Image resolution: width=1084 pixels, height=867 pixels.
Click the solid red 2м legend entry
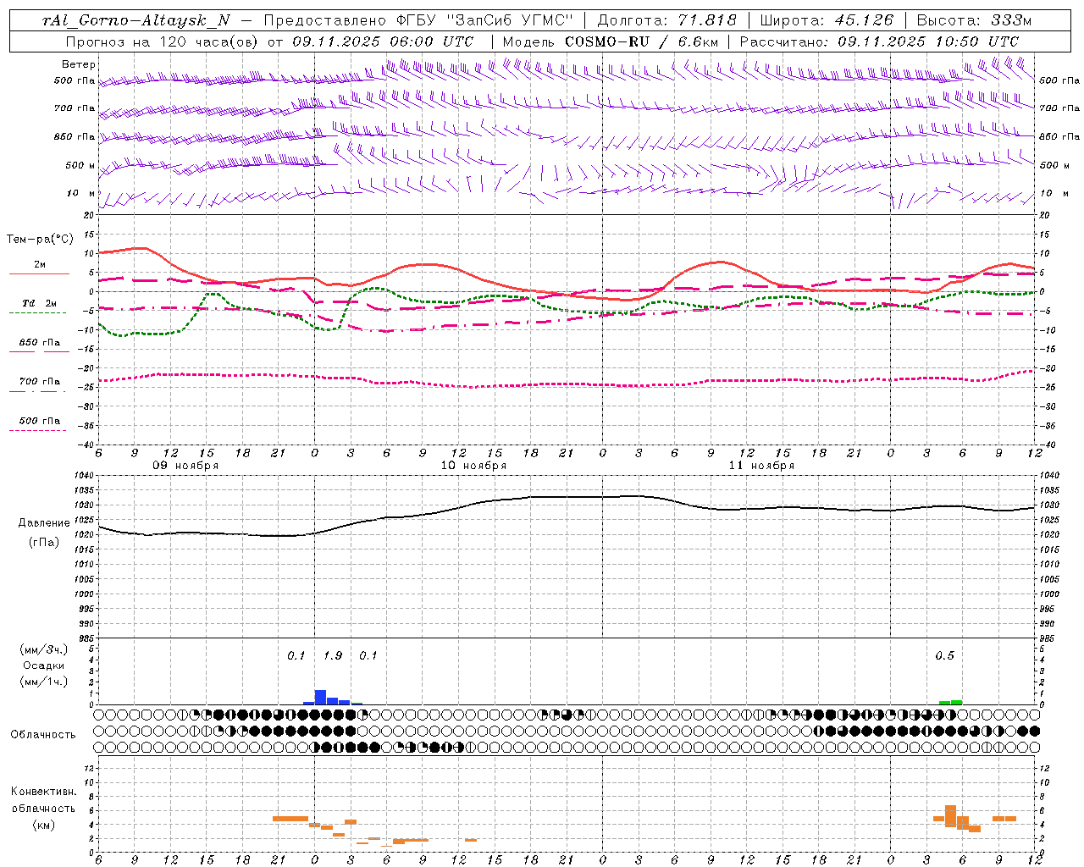coord(39,268)
